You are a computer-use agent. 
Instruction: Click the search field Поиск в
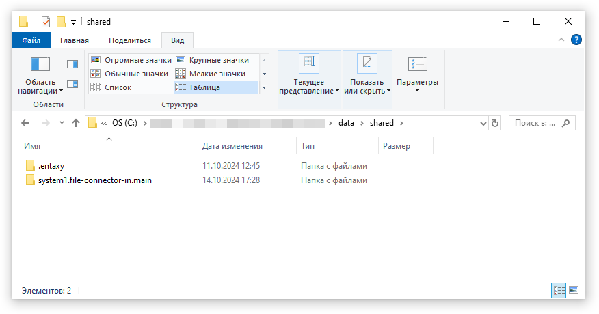click(543, 123)
